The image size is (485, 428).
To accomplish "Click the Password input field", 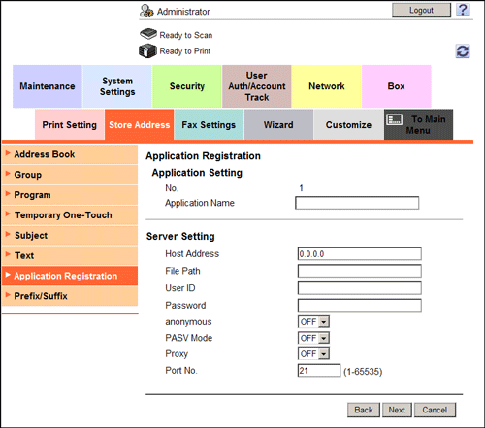I will click(x=360, y=305).
